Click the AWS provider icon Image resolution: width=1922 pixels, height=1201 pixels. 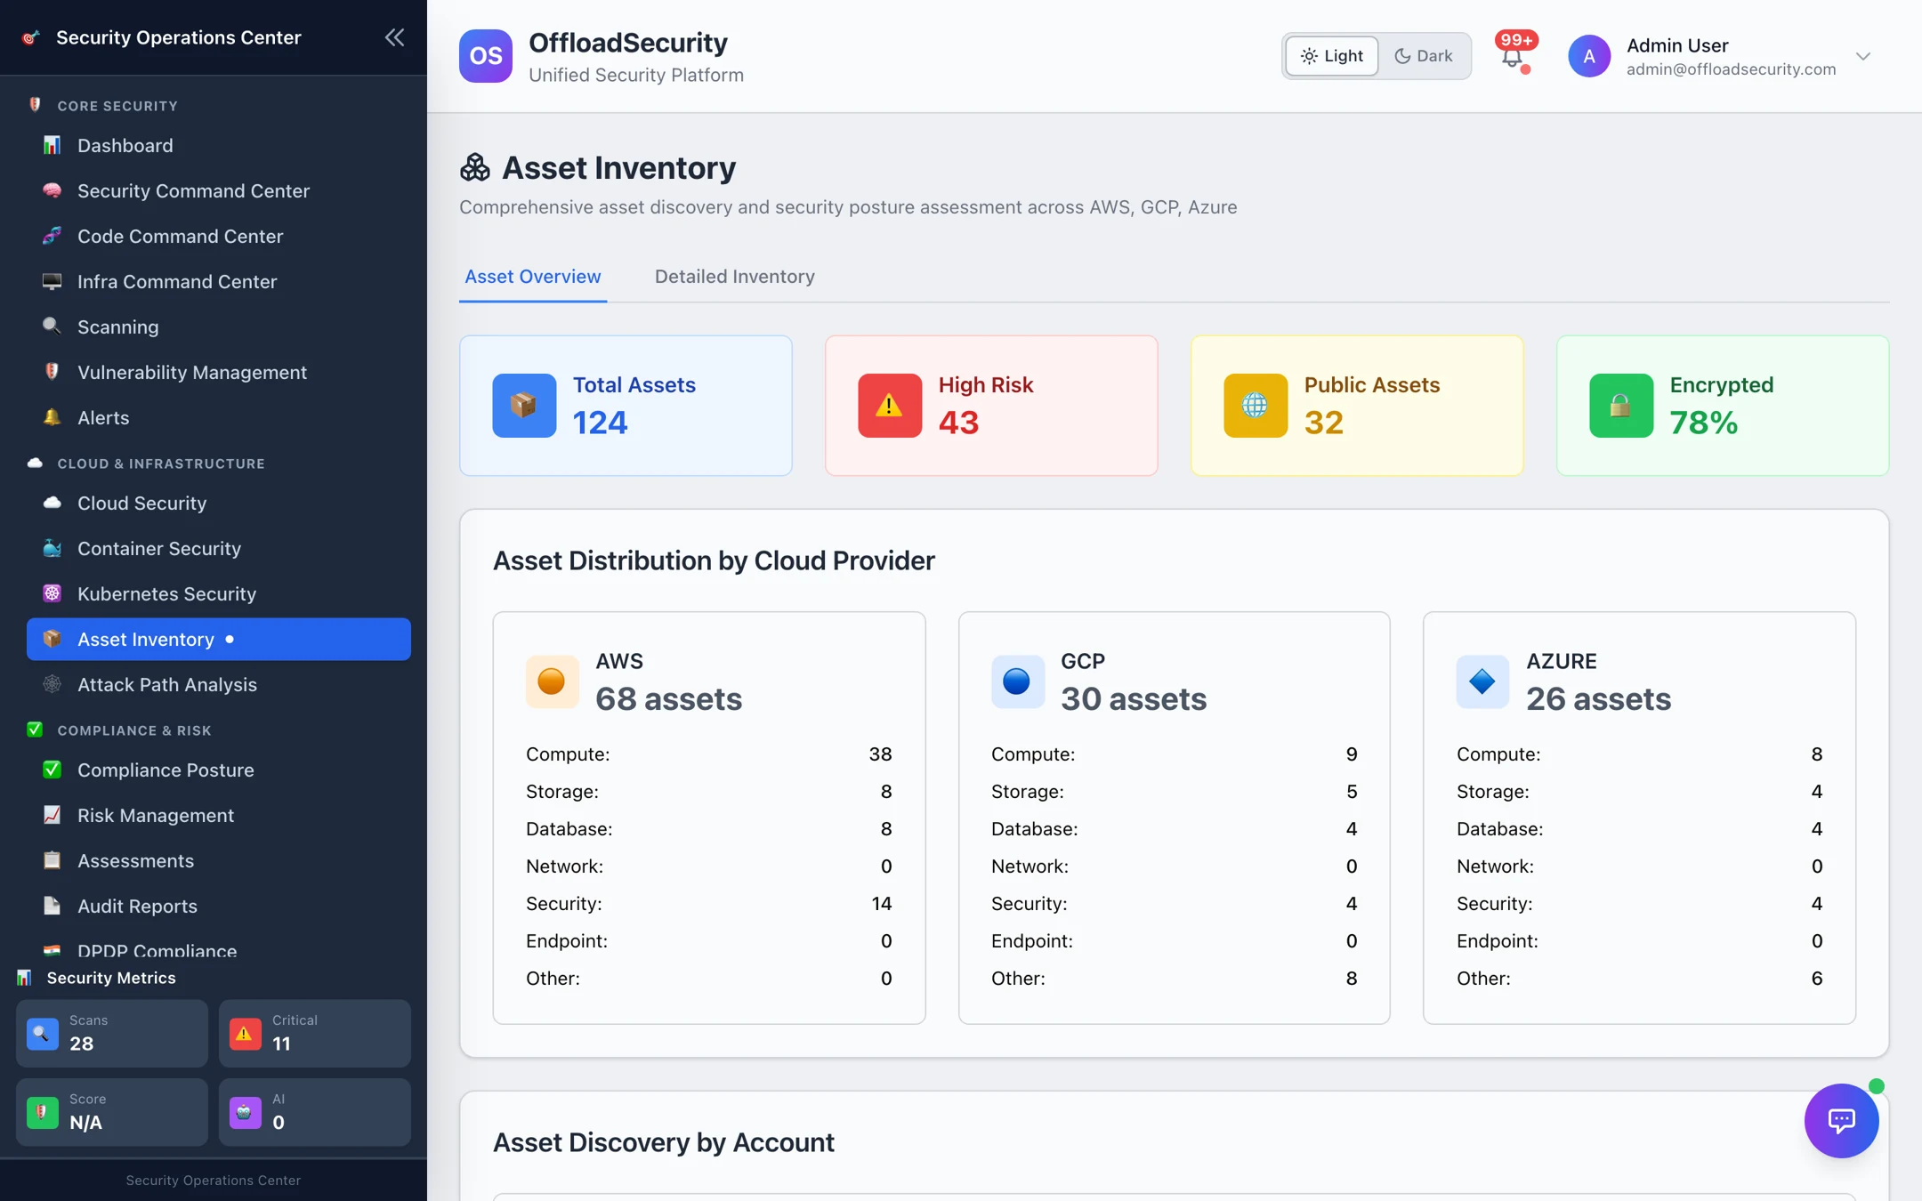tap(552, 681)
